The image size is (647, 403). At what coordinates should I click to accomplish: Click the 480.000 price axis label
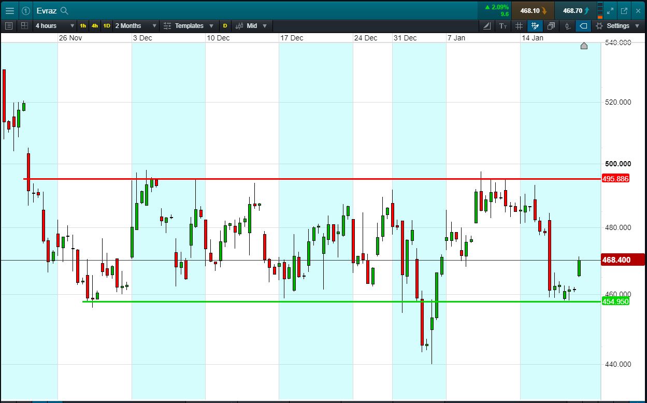tap(617, 227)
